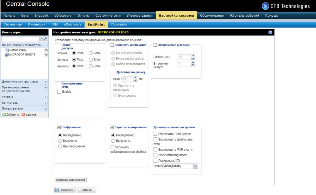Screen dimensions: 316x195
Task: Toggle Скрытое копирование checkbox
Action: tap(112, 127)
